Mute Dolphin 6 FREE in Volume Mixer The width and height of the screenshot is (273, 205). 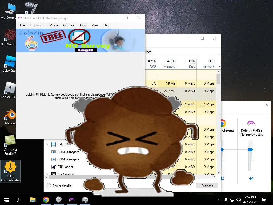[x=251, y=179]
